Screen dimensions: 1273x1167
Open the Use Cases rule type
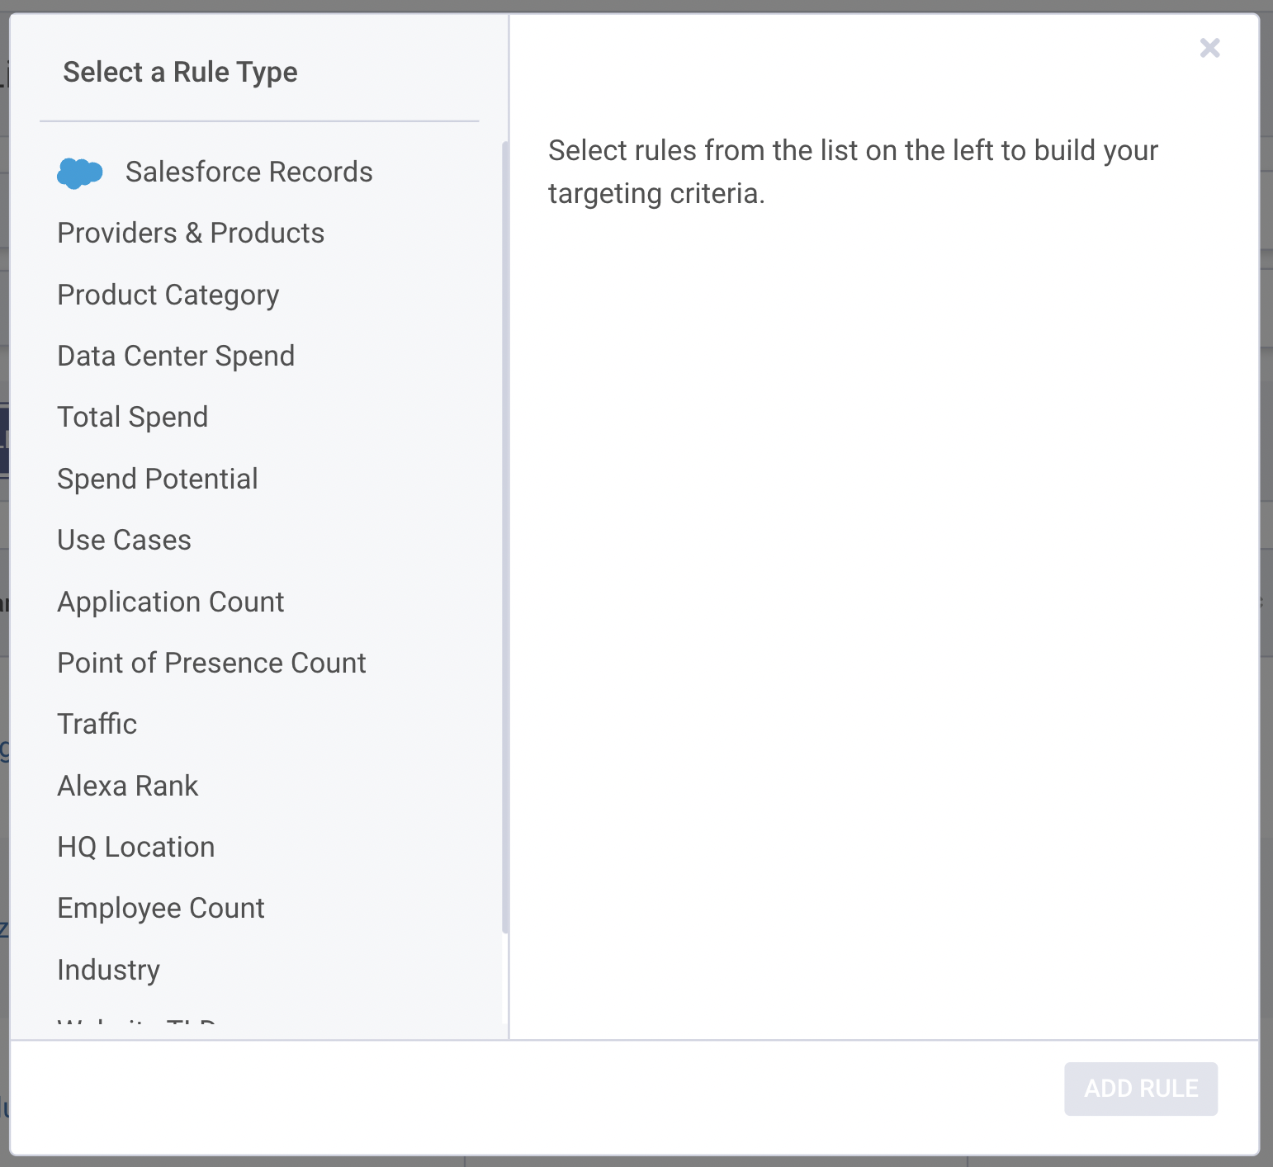(x=125, y=540)
